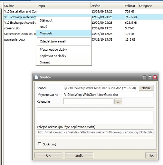Click the Nahrát button

click(x=146, y=88)
